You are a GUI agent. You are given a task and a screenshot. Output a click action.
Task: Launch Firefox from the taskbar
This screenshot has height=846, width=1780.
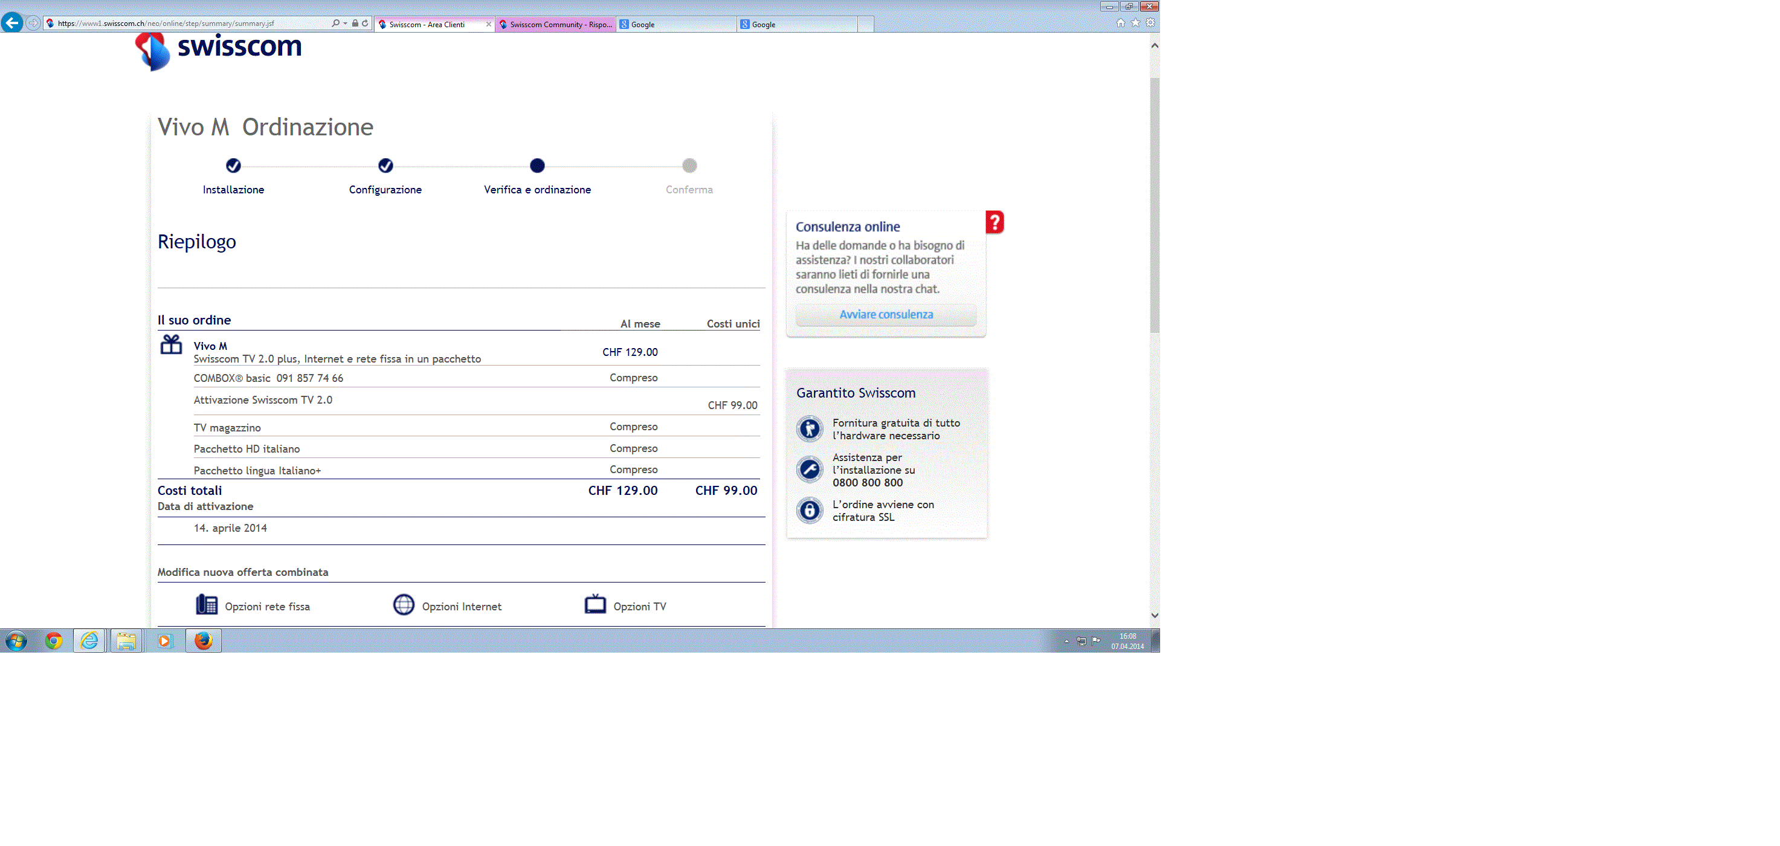(203, 641)
